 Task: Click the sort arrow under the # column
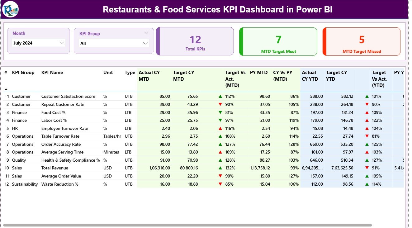click(6, 89)
